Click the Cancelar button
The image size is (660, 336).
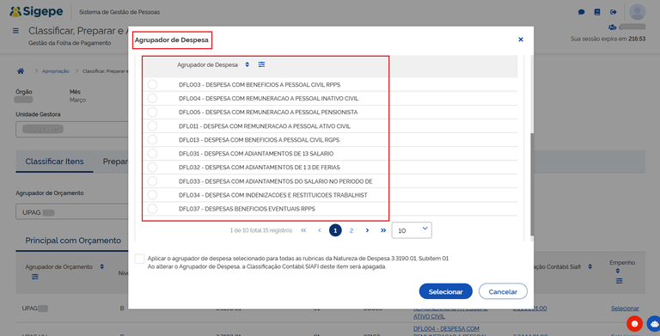coord(503,291)
